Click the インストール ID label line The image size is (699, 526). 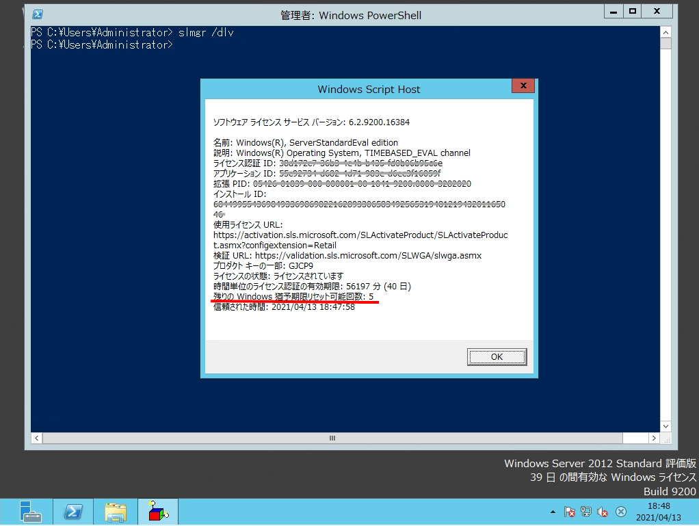pyautogui.click(x=239, y=194)
